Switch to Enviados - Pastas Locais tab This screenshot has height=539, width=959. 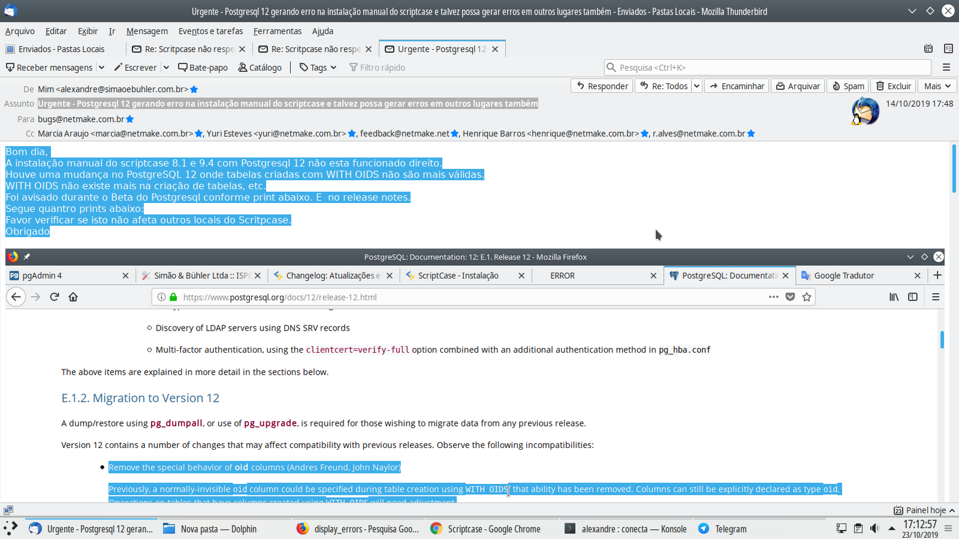62,49
